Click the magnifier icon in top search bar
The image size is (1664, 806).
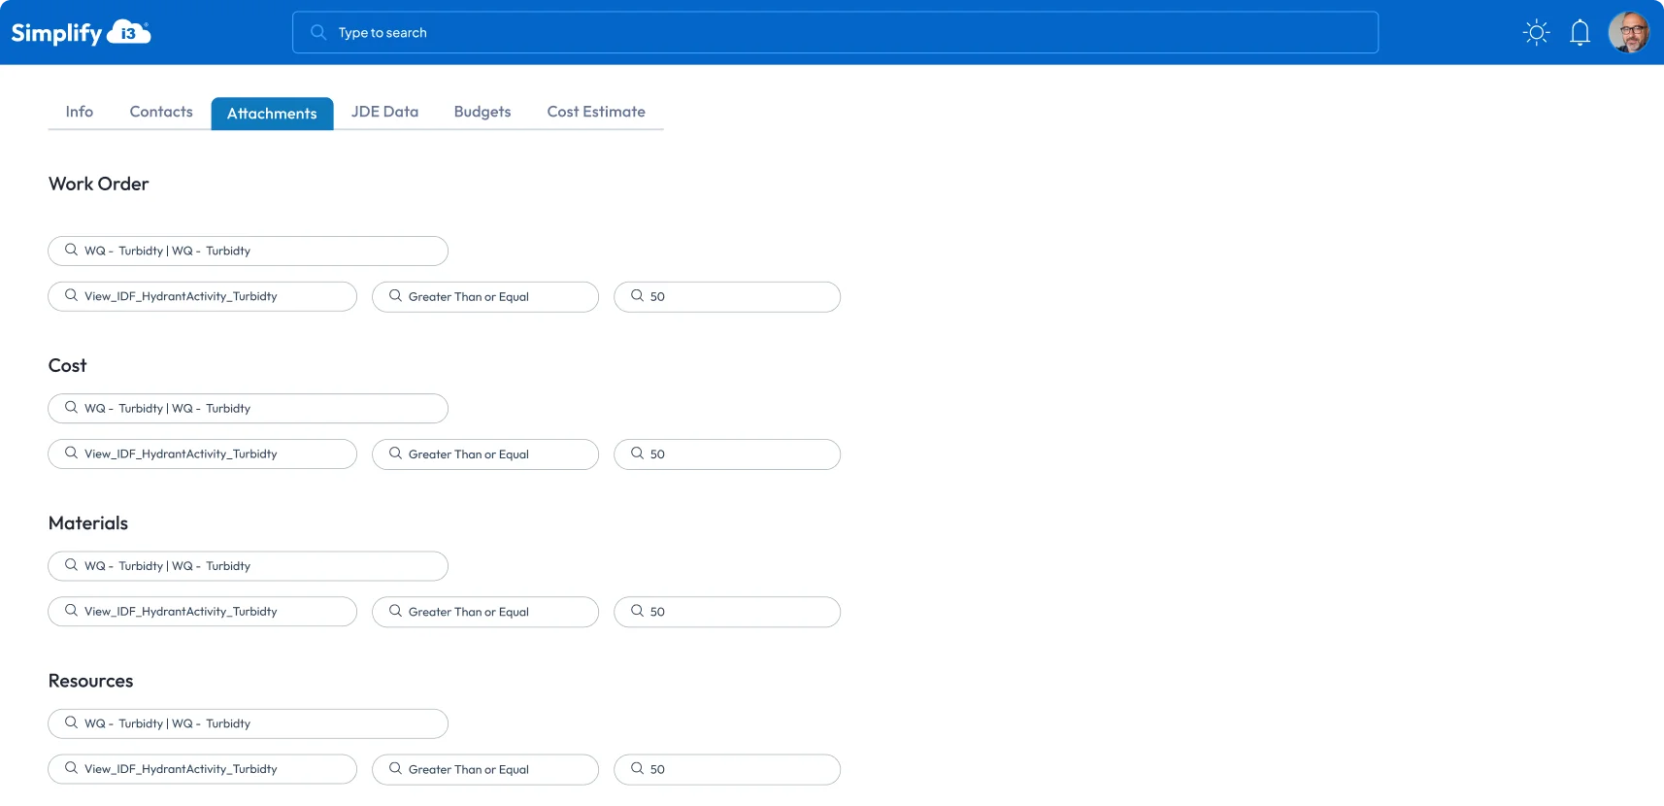click(317, 33)
